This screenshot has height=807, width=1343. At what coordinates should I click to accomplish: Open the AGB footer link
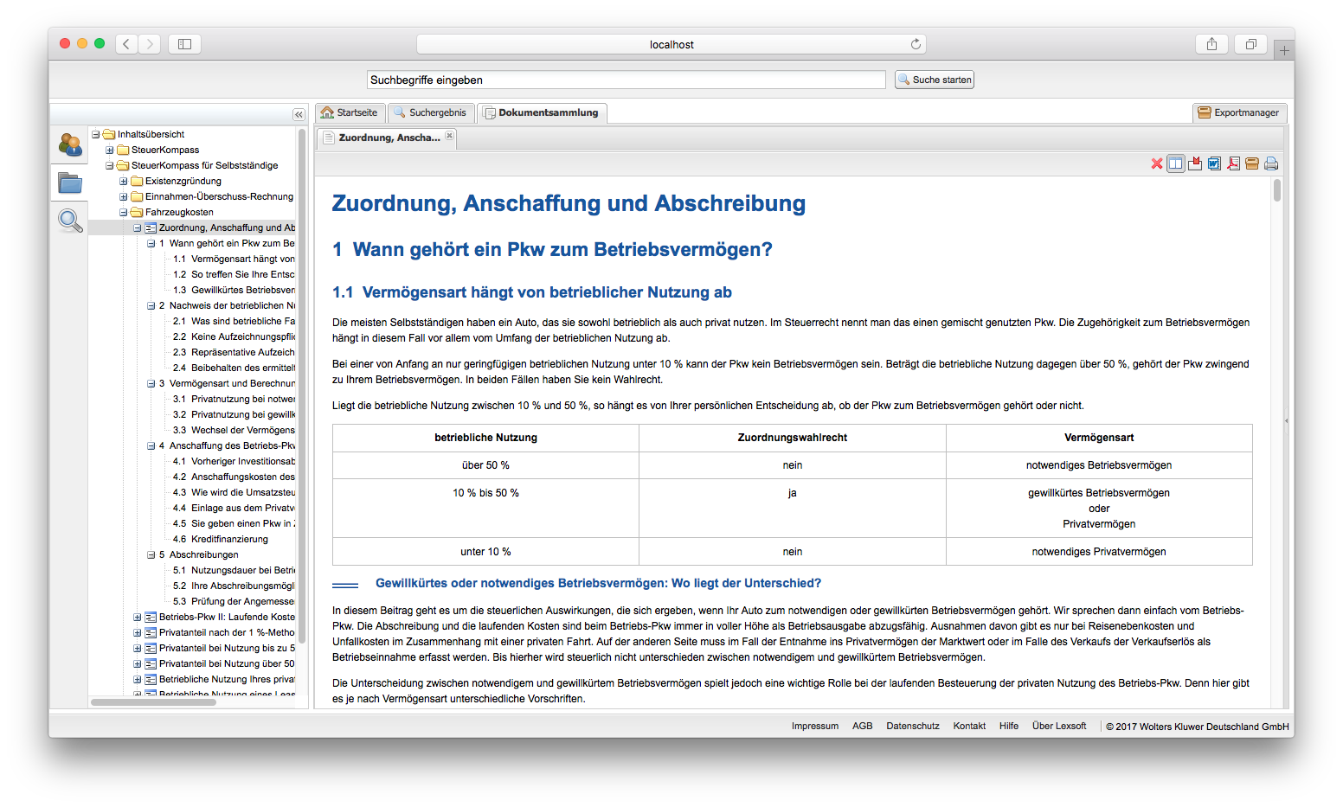pyautogui.click(x=862, y=726)
